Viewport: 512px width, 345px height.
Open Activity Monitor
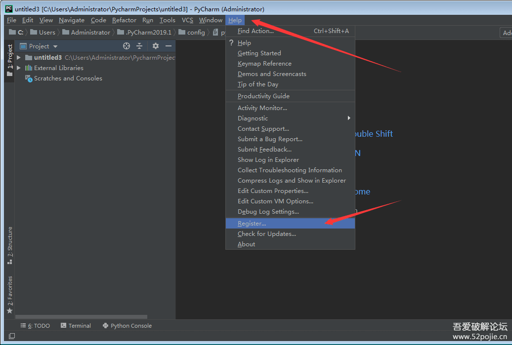click(290, 108)
